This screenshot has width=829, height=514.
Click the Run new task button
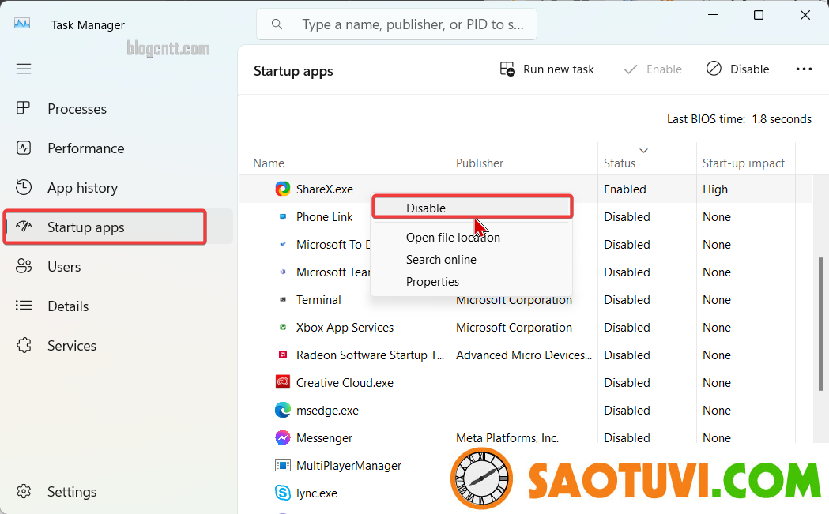point(547,69)
